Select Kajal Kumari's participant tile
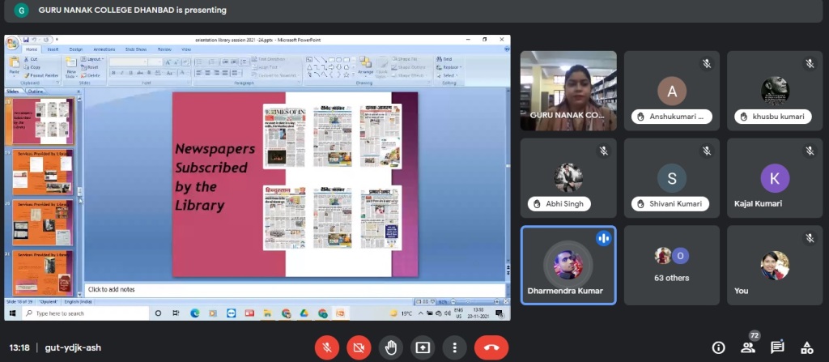This screenshot has height=362, width=829. 775,178
